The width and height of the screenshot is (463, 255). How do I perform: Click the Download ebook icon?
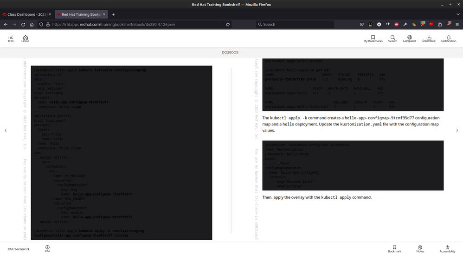coord(429,39)
